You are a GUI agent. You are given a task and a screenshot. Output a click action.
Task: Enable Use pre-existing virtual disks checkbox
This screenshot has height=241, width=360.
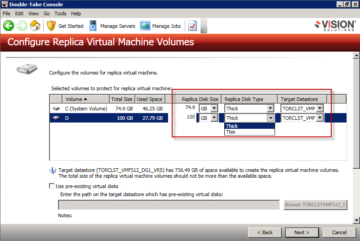click(51, 186)
